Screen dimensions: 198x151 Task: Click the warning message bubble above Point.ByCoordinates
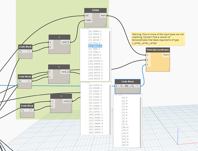pos(158,38)
